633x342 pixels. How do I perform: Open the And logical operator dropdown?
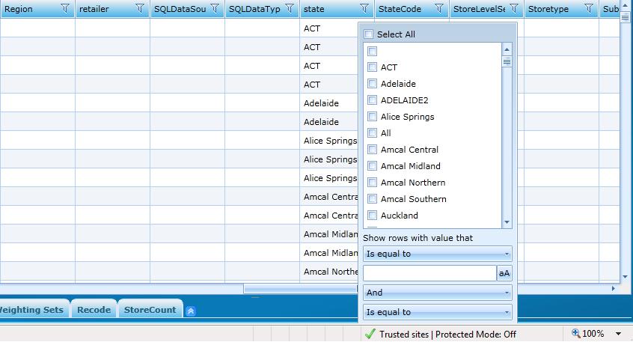coord(438,293)
